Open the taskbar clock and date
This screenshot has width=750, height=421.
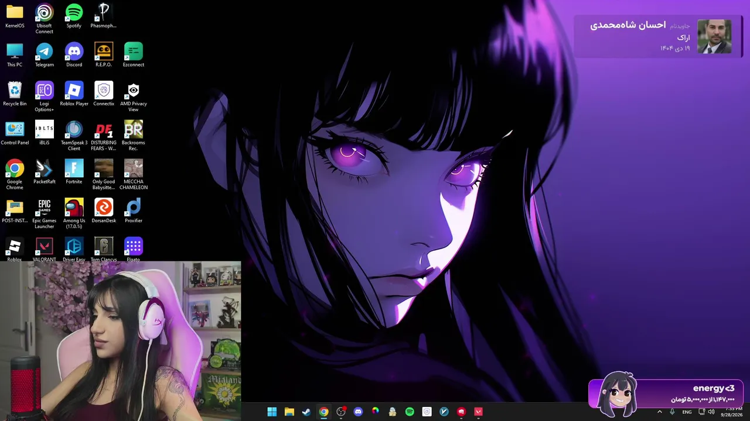pos(731,412)
